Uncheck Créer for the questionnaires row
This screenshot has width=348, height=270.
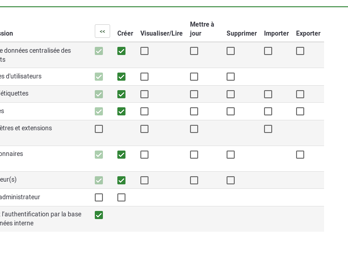(x=121, y=155)
